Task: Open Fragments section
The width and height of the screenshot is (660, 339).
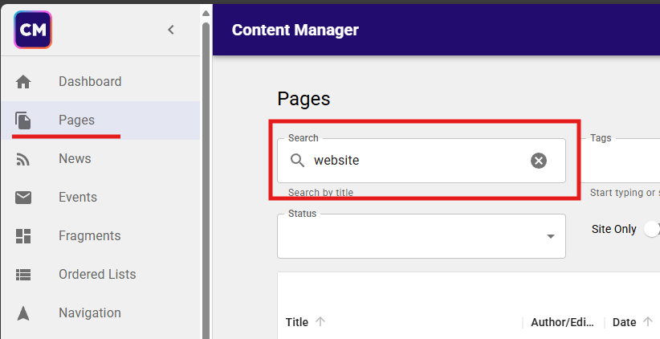Action: (x=100, y=236)
